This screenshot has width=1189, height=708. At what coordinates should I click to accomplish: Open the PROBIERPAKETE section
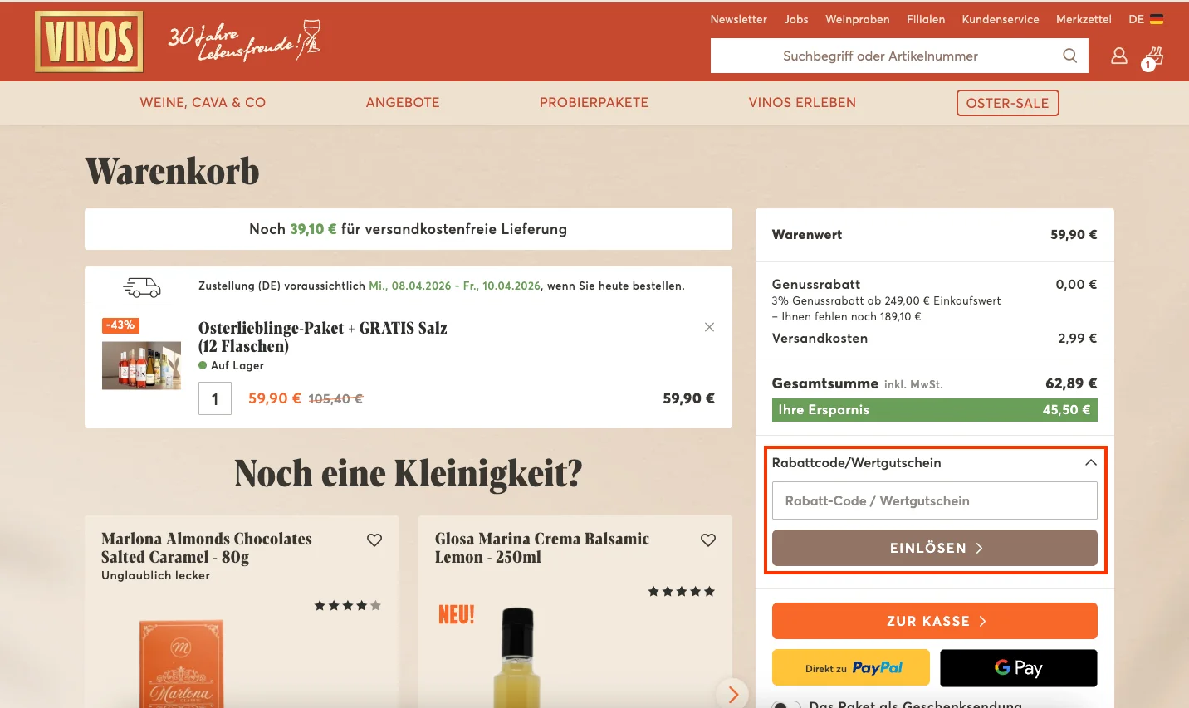click(594, 102)
